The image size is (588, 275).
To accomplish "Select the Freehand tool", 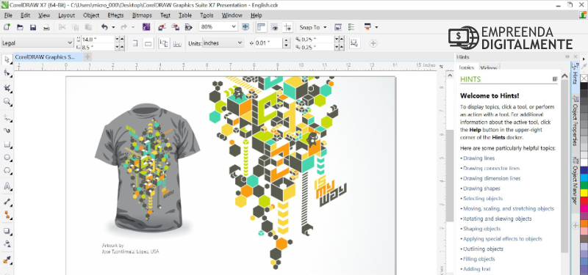I will click(x=7, y=118).
